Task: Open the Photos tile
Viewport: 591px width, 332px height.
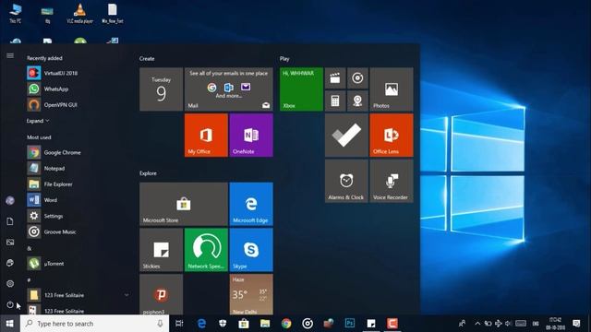Action: (x=392, y=89)
